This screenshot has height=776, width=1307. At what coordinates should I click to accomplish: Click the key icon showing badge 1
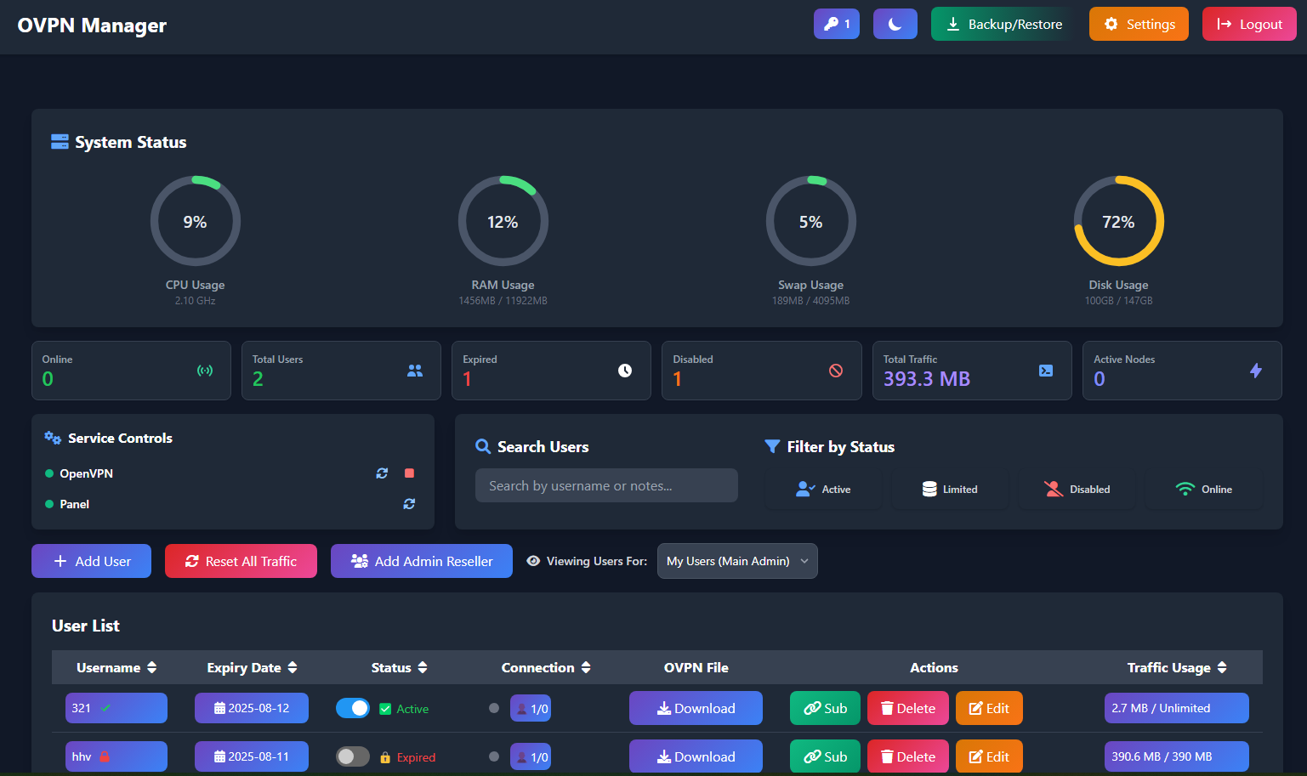click(836, 24)
